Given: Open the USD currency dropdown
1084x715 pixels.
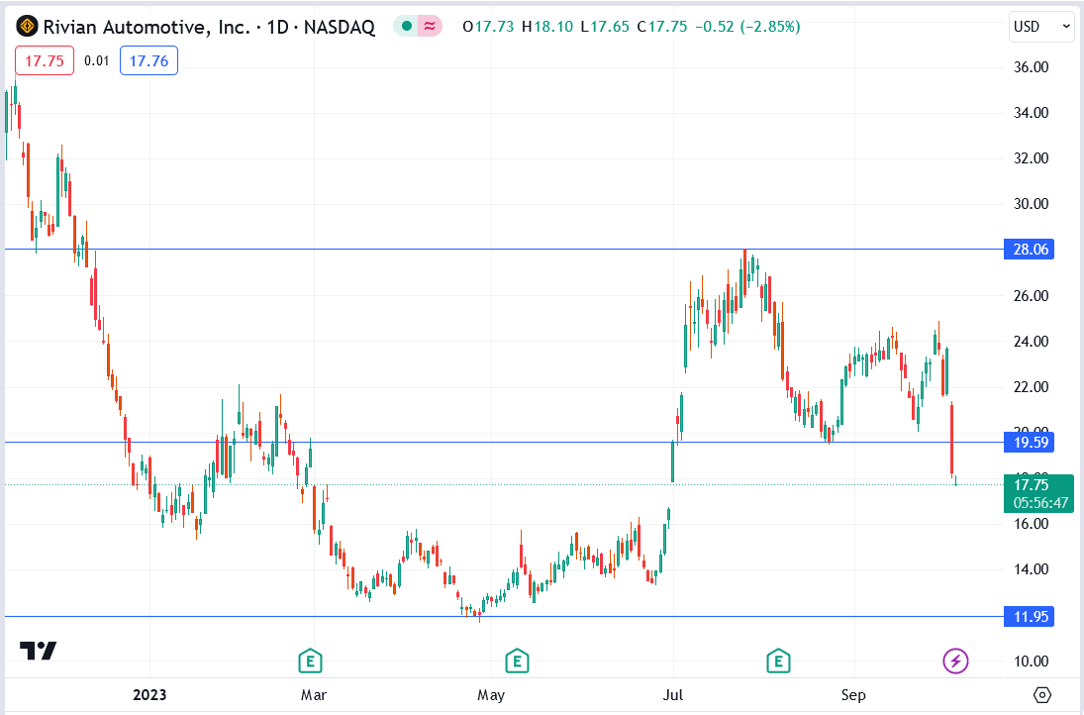Looking at the screenshot, I should point(1041,27).
